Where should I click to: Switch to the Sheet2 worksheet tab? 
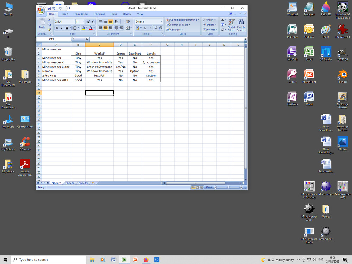[x=70, y=183]
